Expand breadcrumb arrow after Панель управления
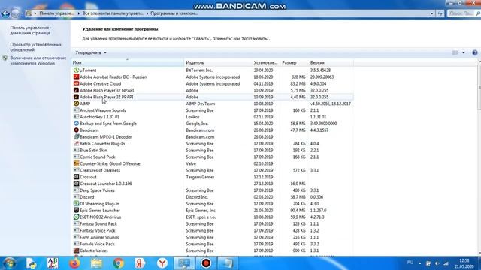481x270 pixels. coord(78,13)
